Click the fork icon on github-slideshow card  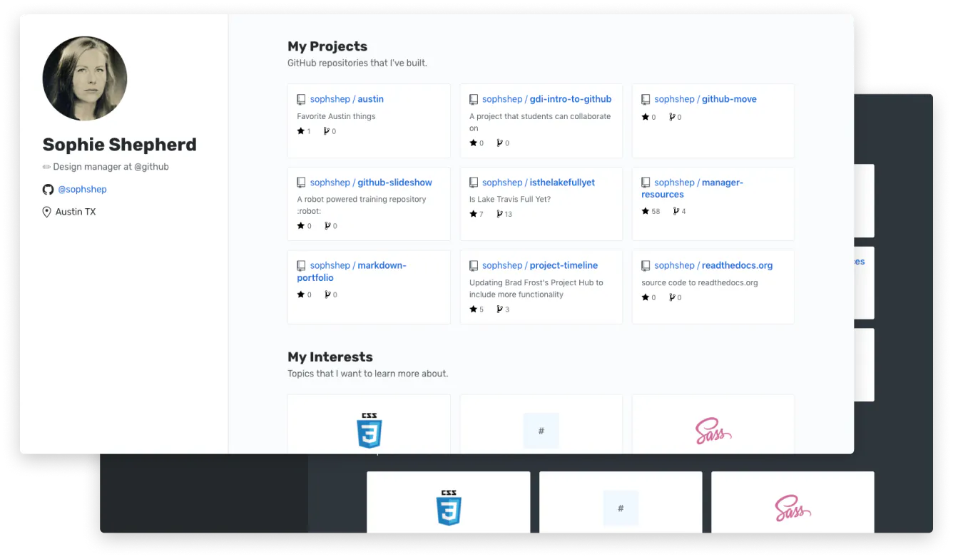point(327,226)
